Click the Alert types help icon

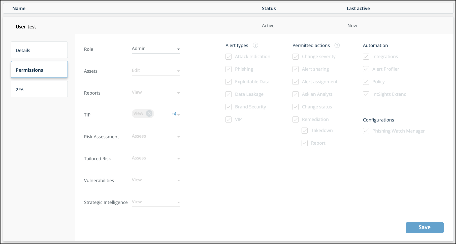255,45
